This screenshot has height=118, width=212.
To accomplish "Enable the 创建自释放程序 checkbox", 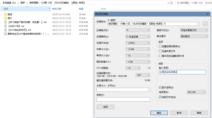I will point(160,46).
